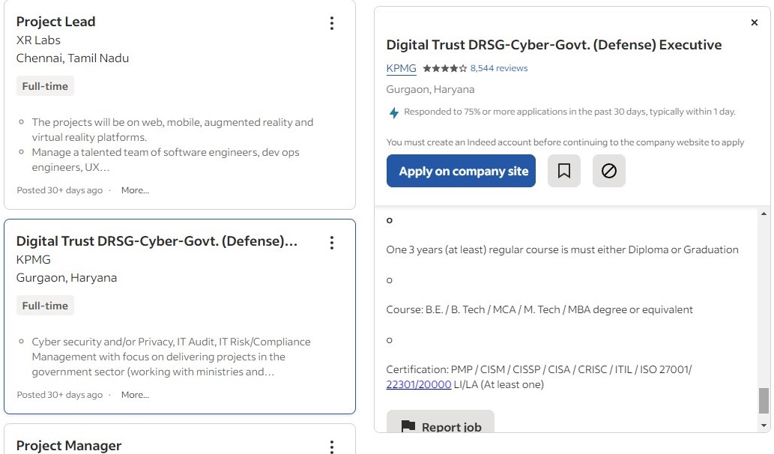Expand More on Project Lead card

(x=135, y=190)
